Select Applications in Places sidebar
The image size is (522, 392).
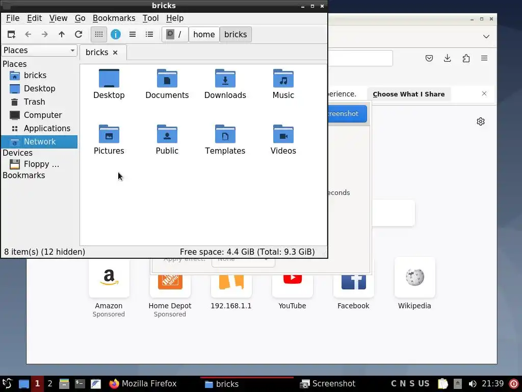(39, 129)
